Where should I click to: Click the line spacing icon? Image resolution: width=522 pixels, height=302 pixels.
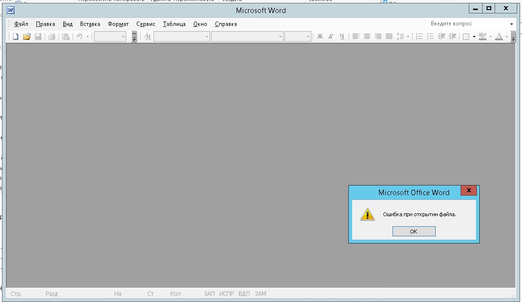400,36
